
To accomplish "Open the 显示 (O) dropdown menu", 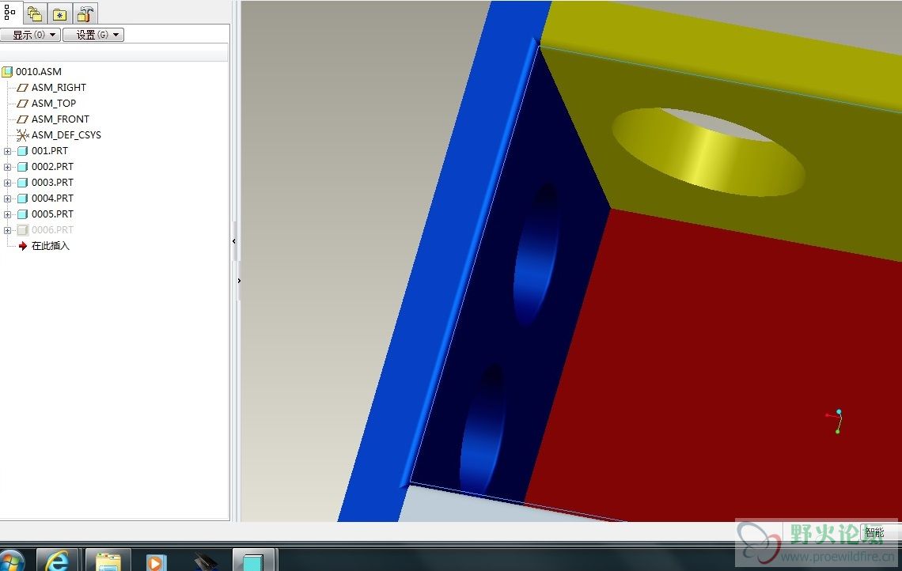I will point(31,35).
